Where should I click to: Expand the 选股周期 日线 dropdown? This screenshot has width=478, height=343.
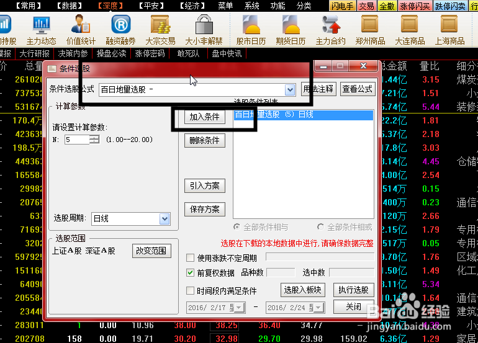click(x=165, y=219)
